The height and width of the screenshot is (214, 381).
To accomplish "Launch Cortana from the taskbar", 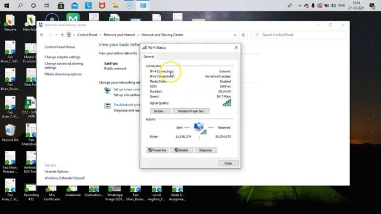I will click(33, 5).
